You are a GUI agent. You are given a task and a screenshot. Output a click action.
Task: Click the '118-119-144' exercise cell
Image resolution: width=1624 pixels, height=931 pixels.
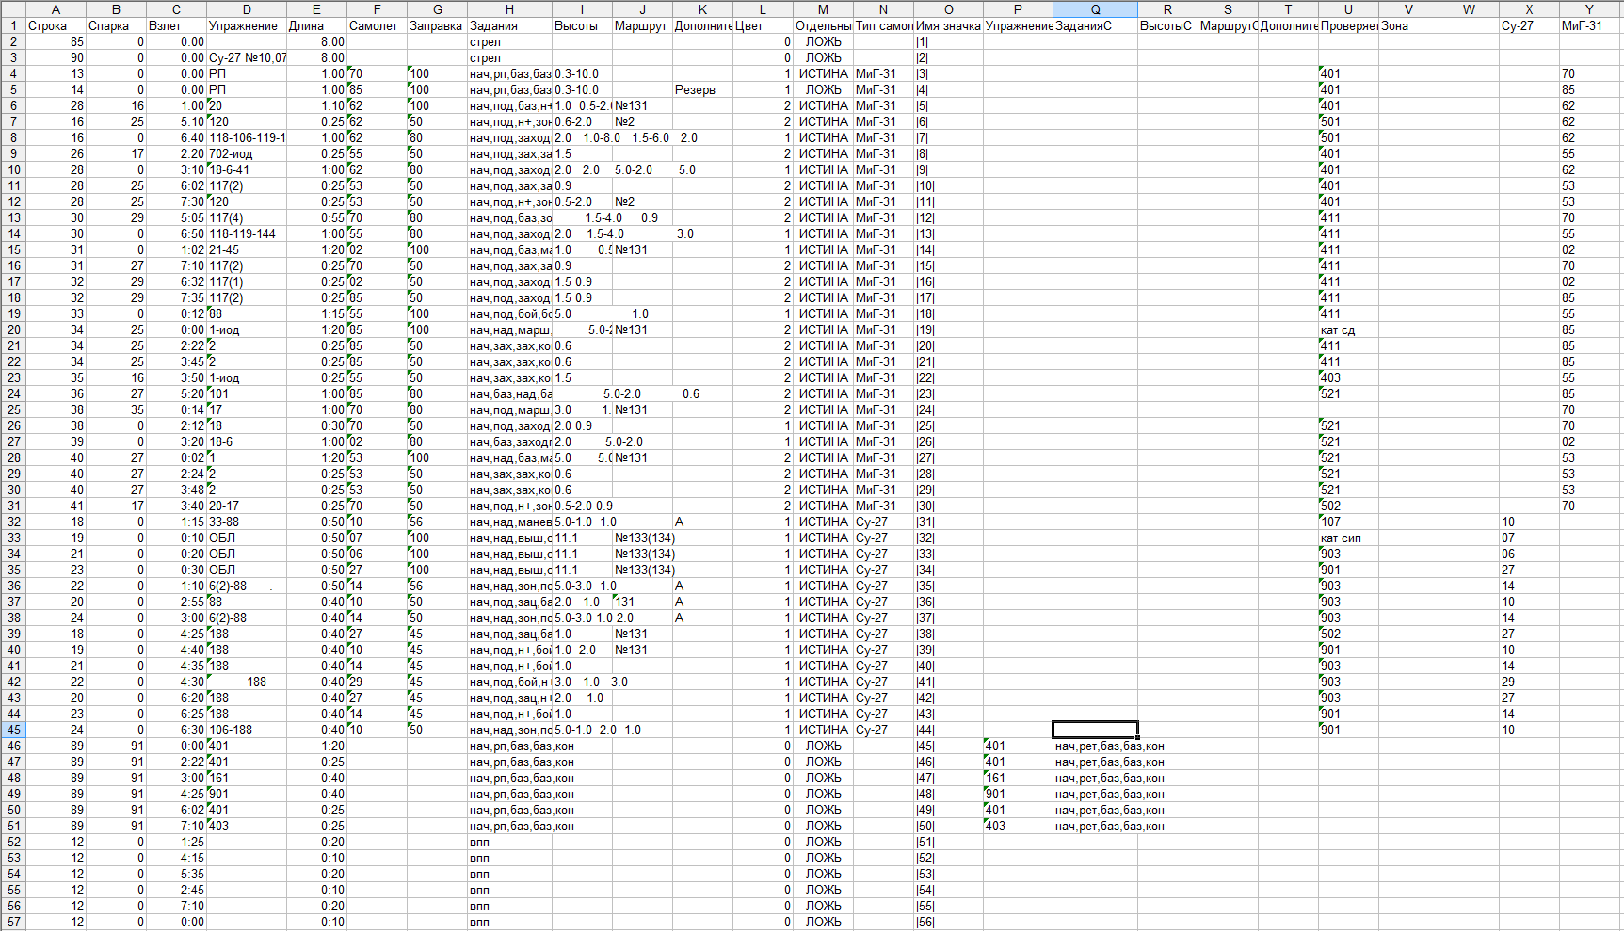pyautogui.click(x=247, y=233)
